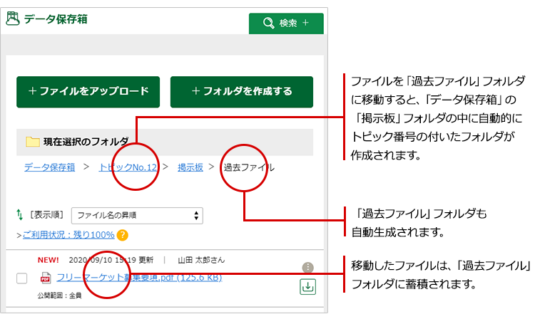This screenshot has width=535, height=319.
Task: Open the gray three-dot options icon
Action: click(x=307, y=268)
